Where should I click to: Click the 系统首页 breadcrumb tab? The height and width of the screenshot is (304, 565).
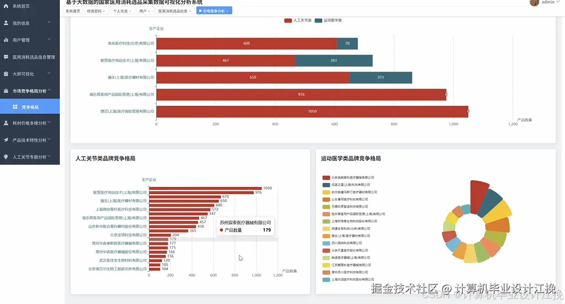73,10
